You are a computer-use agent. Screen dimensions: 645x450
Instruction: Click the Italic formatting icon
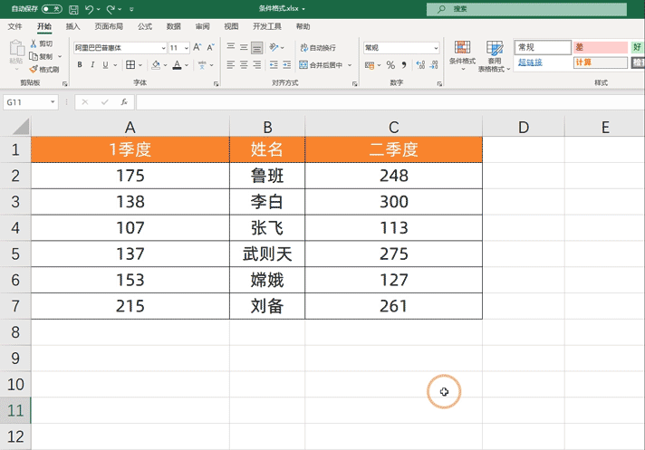(x=92, y=65)
